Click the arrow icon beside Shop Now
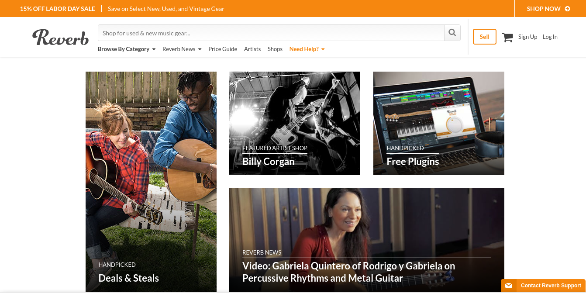Screen dimensions: 586x293 point(567,9)
